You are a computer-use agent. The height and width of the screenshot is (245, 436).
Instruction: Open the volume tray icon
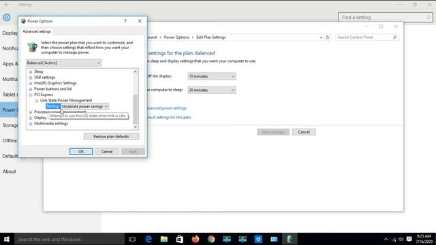coord(401,239)
